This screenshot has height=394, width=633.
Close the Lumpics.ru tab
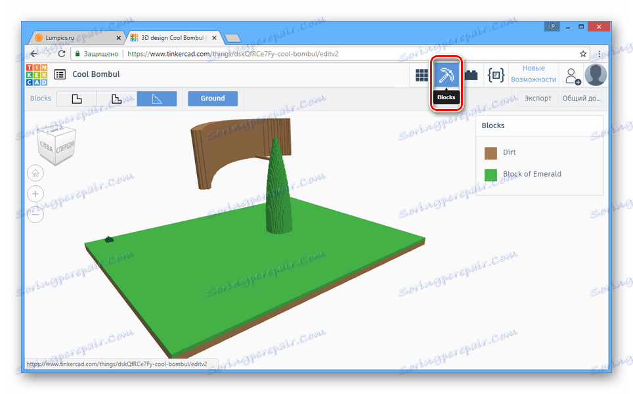click(x=118, y=38)
